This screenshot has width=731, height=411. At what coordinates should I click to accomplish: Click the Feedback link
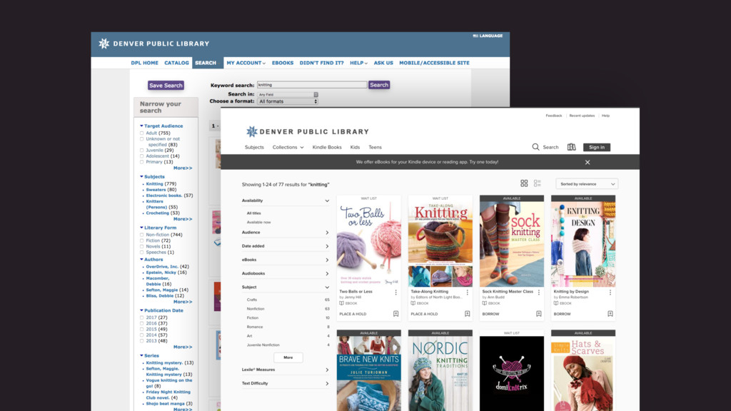[554, 116]
